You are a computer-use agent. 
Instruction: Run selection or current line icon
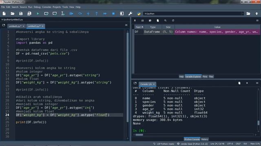63,13
